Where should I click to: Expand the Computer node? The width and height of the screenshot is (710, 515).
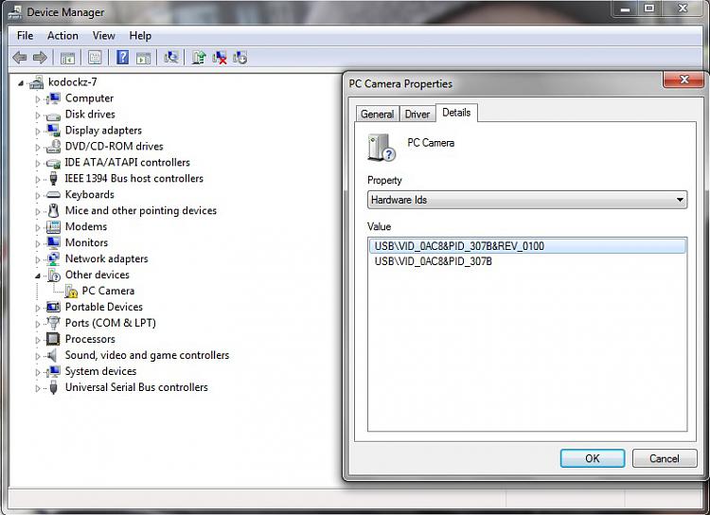coord(38,98)
